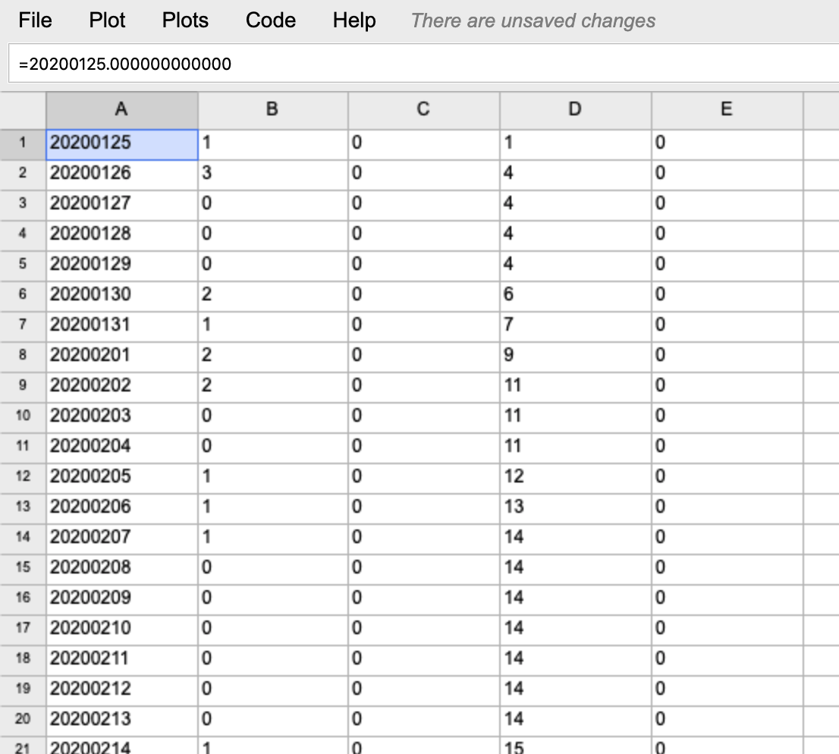Open the Plots menu

click(x=185, y=20)
